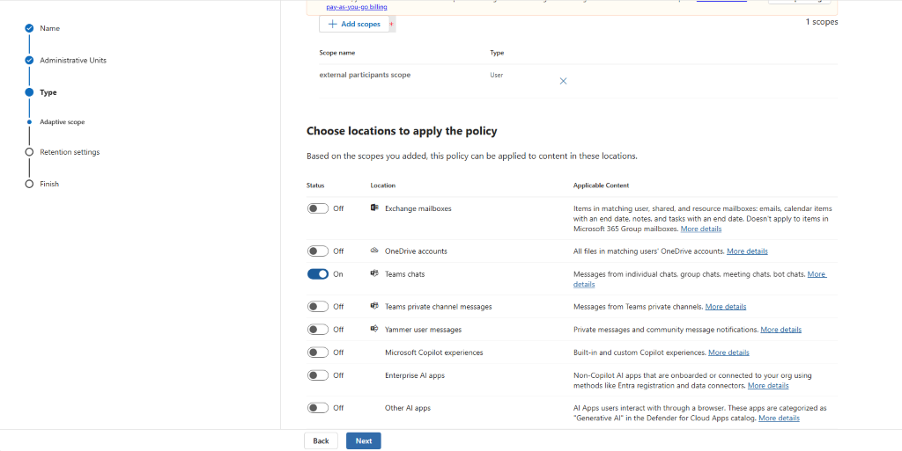
Task: Open More details for OneDrive accounts
Action: tap(747, 251)
